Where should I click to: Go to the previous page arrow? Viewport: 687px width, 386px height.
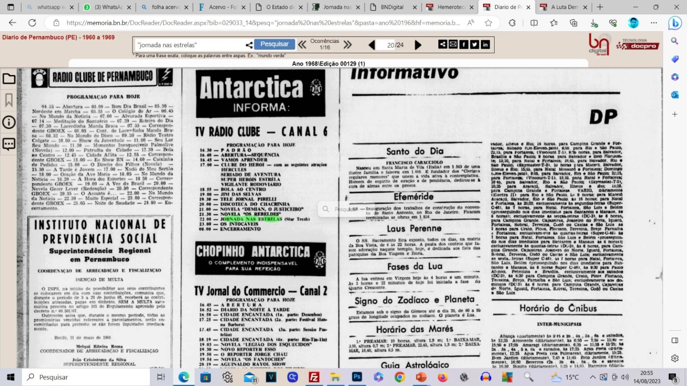coord(372,45)
